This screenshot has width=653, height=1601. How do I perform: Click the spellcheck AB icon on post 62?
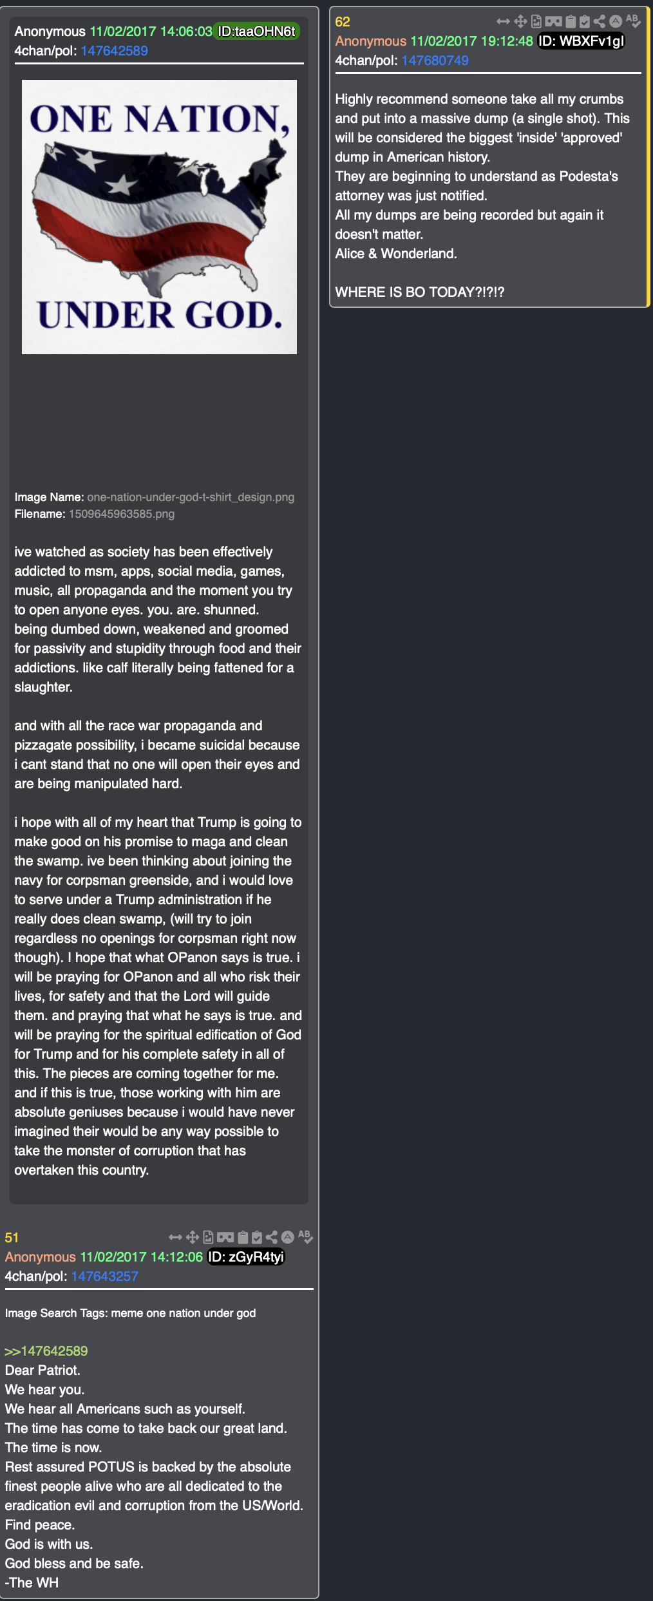coord(633,21)
